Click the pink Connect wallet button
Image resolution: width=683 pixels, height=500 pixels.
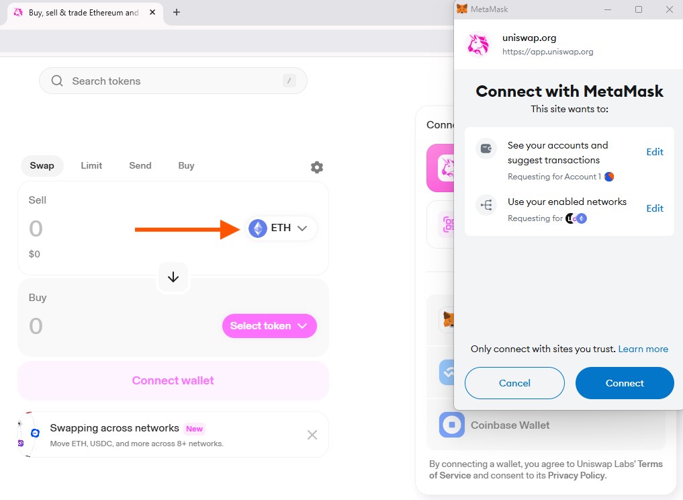coord(173,380)
